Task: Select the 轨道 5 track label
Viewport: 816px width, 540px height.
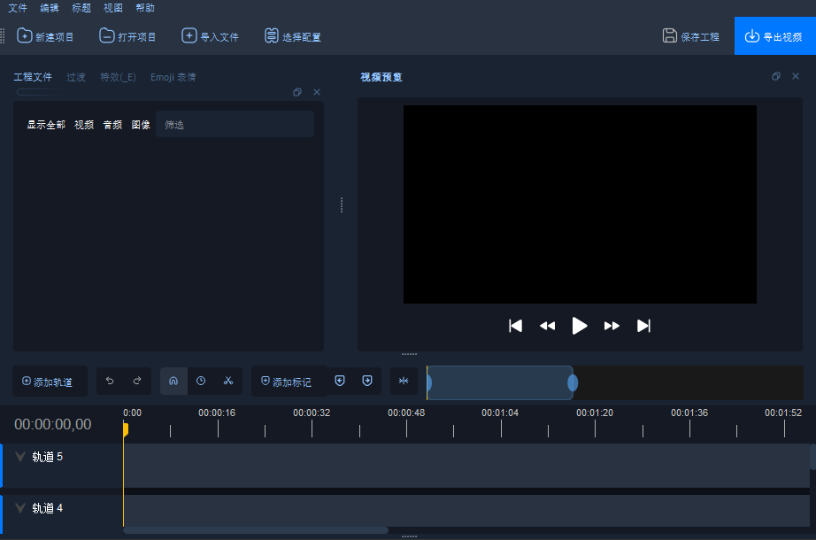Action: pos(48,457)
